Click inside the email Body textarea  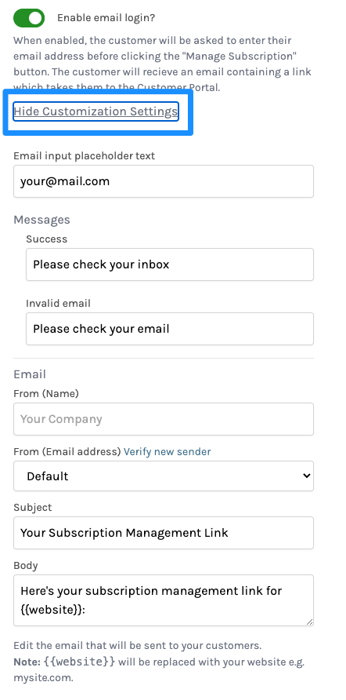pos(164,600)
